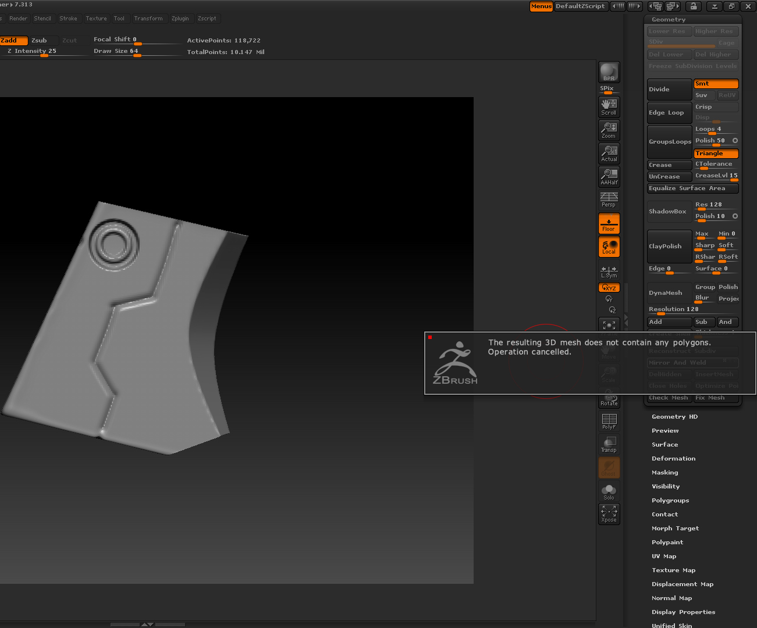Toggle the Persp perspective view
Screen dimensions: 757x628
coord(609,199)
